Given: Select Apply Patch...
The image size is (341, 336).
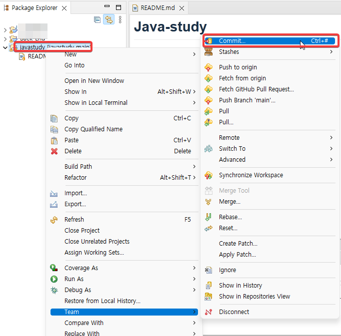Looking at the screenshot, I should 237,255.
